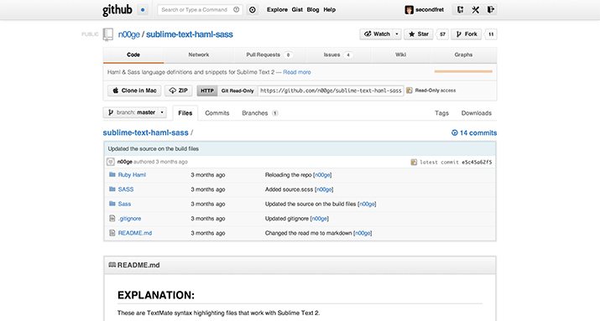This screenshot has height=321, width=600.
Task: Click the secondfret user avatar
Action: (x=409, y=10)
